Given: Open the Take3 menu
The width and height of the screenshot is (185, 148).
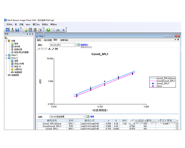Looking at the screenshot, I should pos(28,25).
